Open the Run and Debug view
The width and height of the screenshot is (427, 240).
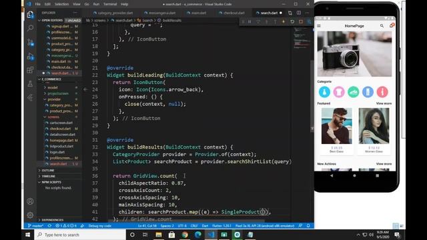30,56
